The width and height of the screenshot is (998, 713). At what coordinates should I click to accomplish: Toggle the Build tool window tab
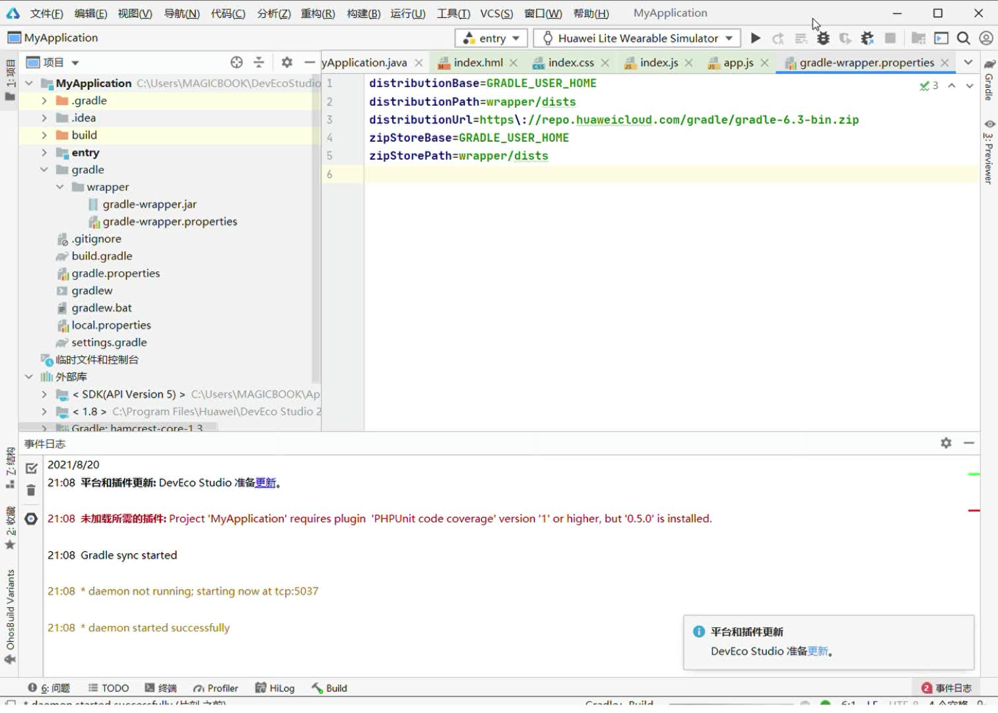(x=329, y=688)
